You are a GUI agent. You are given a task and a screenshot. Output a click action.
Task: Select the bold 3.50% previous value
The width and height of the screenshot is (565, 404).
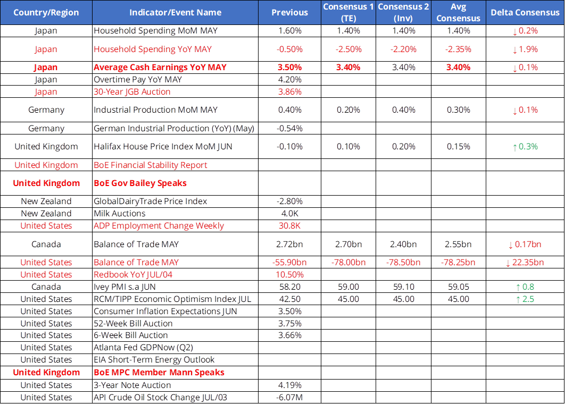(290, 68)
